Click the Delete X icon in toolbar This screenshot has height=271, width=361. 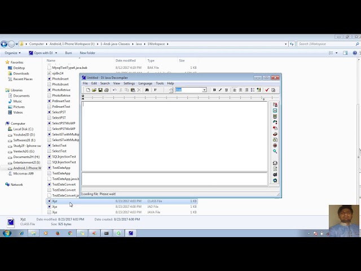pyautogui.click(x=139, y=90)
